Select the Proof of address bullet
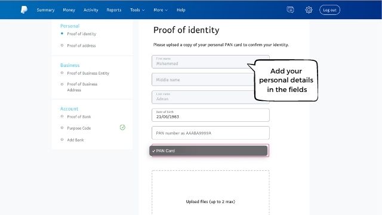 [62, 45]
